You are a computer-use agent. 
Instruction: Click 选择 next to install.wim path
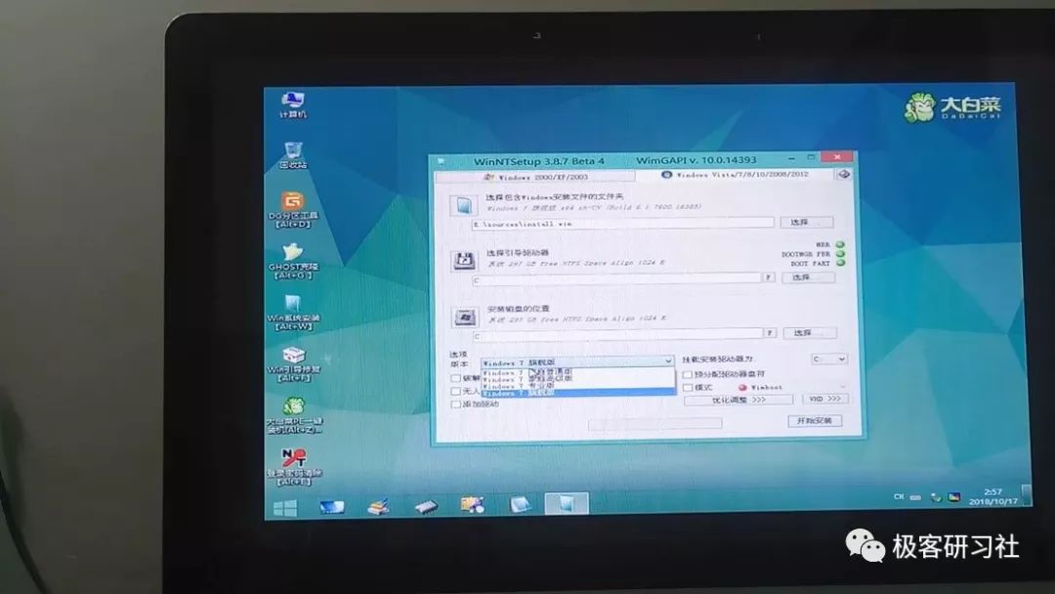pos(807,222)
